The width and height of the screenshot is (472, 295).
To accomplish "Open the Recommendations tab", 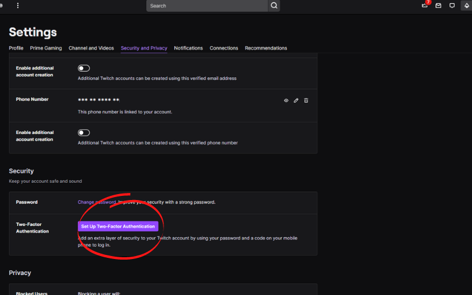I will click(x=266, y=48).
